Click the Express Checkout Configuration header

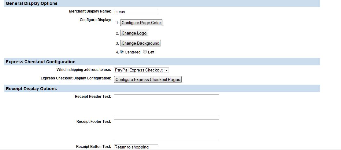click(41, 62)
